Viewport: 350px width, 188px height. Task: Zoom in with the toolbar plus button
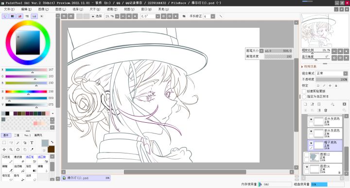[x=129, y=17]
